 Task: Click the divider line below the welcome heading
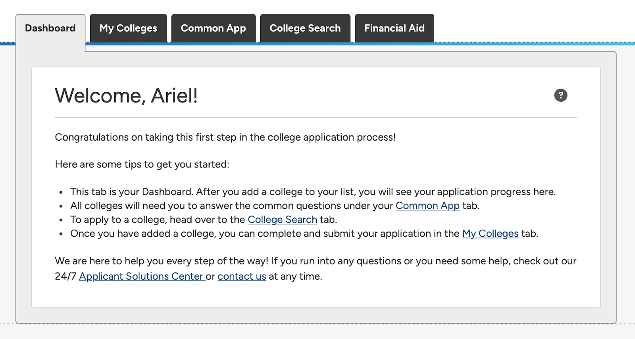coord(316,118)
